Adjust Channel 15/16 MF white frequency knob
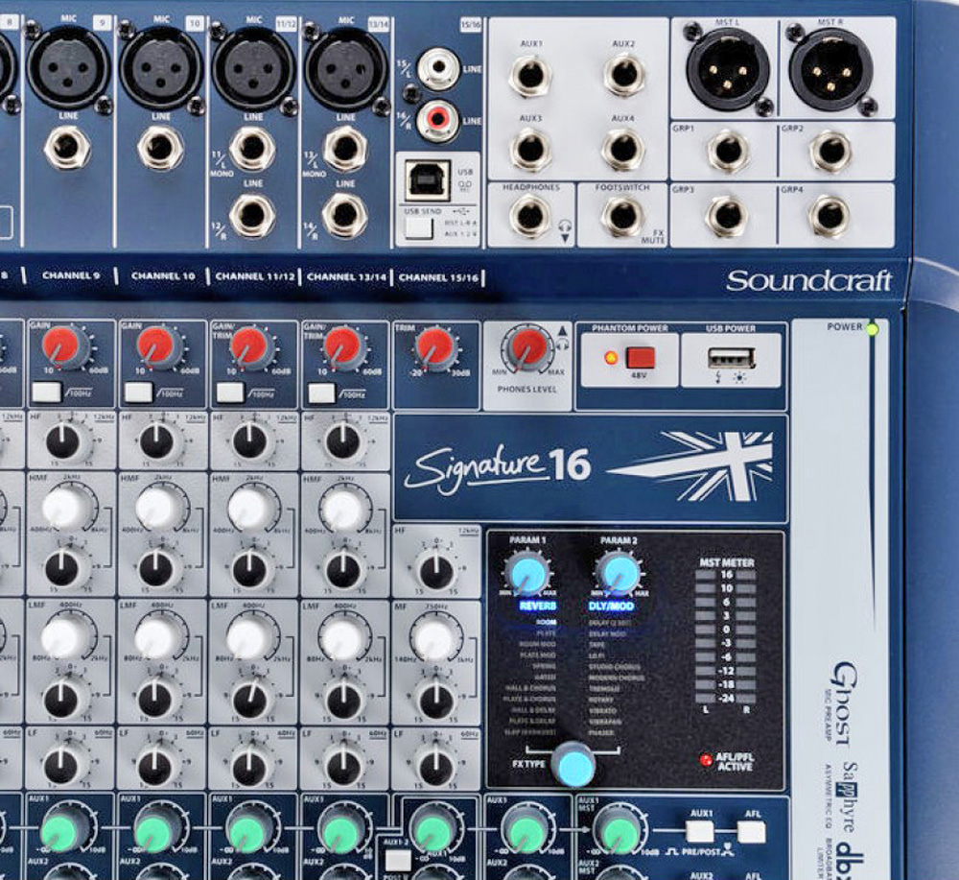 (x=434, y=637)
